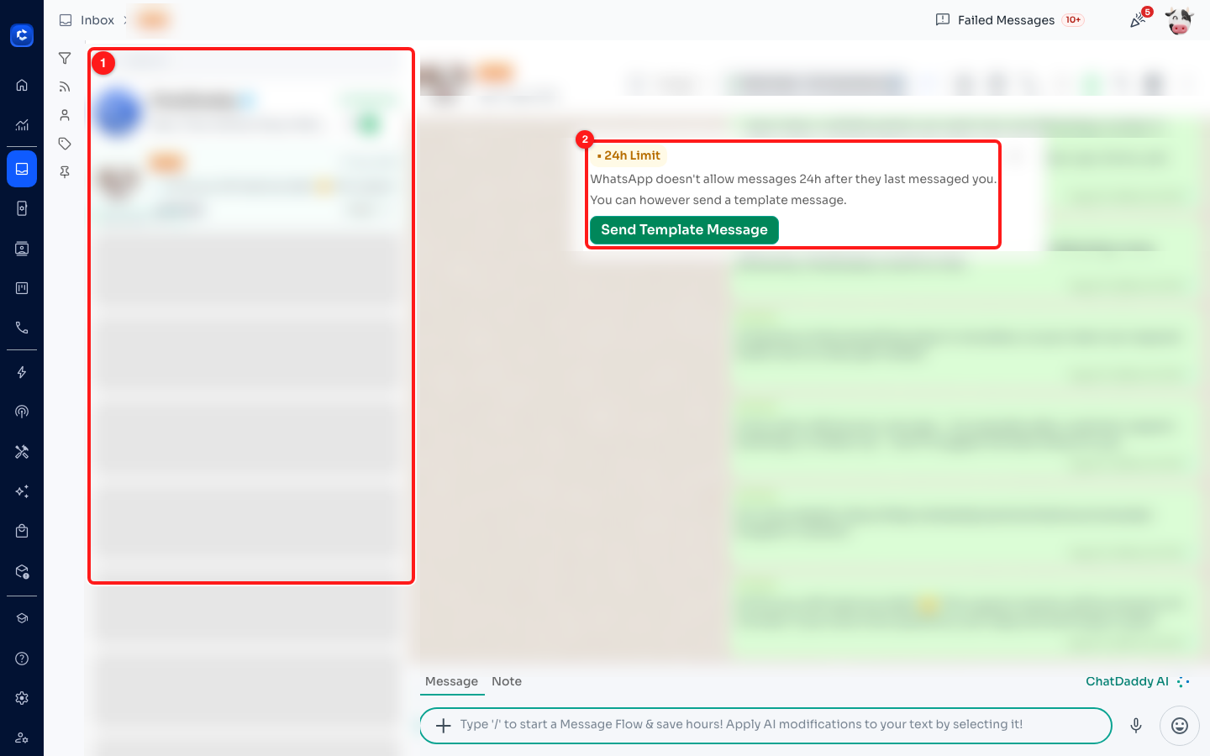Open the shopping bag icon
Screen dimensions: 1210x756
22,531
